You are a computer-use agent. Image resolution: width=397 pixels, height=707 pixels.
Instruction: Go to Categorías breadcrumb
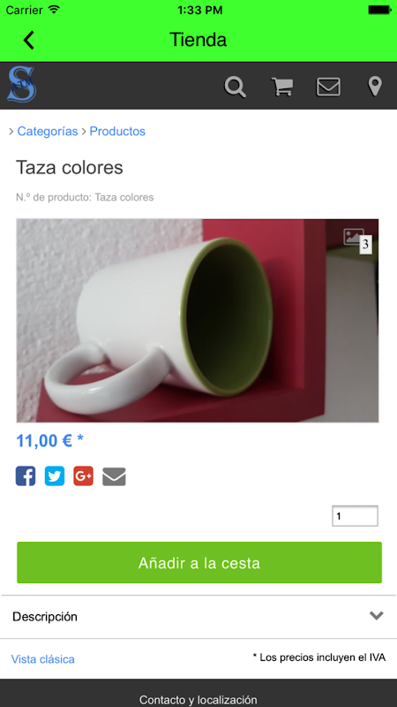pos(48,131)
